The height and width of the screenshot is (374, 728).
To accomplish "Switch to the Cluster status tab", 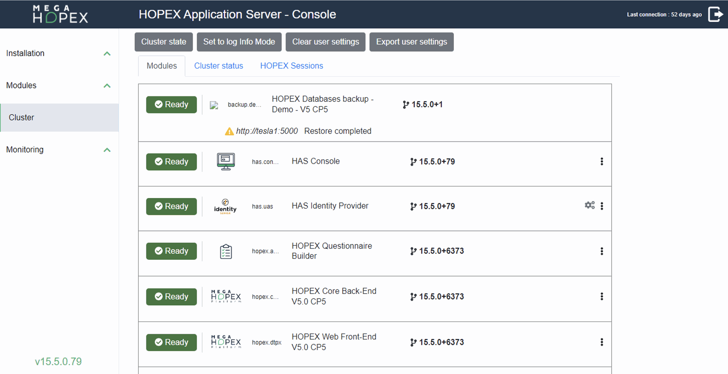I will pyautogui.click(x=218, y=66).
